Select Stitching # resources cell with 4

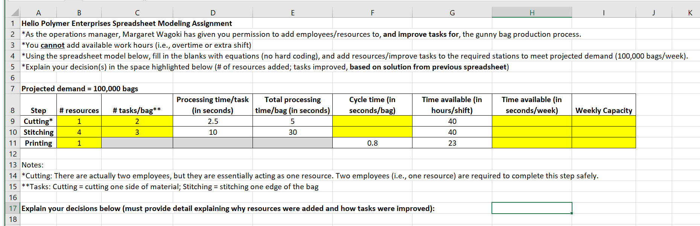coord(79,132)
